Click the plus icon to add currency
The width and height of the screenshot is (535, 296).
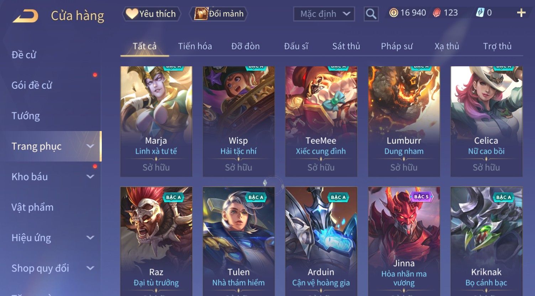521,13
